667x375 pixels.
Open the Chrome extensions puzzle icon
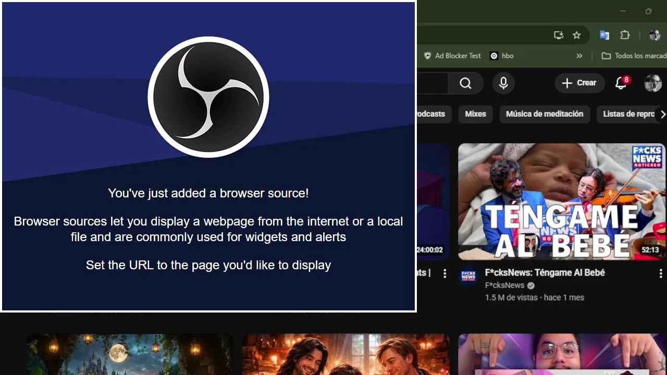coord(625,35)
